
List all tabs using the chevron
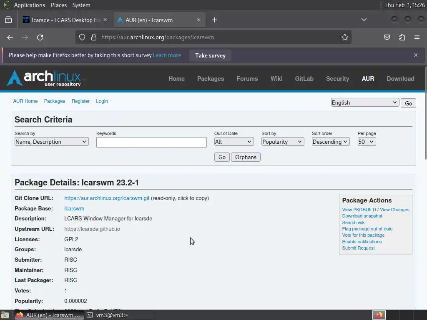pos(364,20)
